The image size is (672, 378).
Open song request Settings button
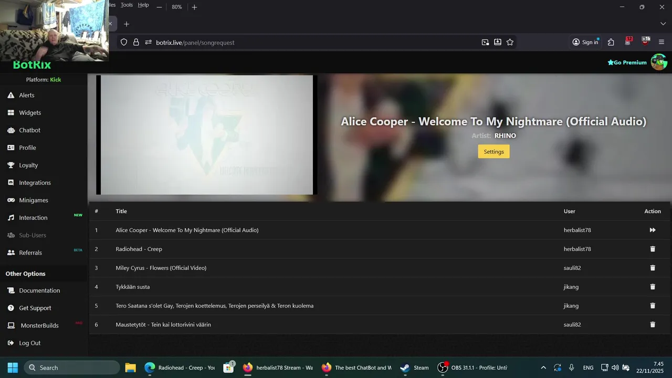pos(493,152)
